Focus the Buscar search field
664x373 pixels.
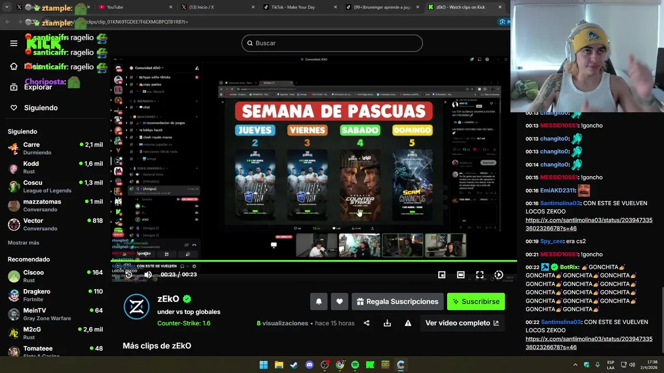(332, 43)
